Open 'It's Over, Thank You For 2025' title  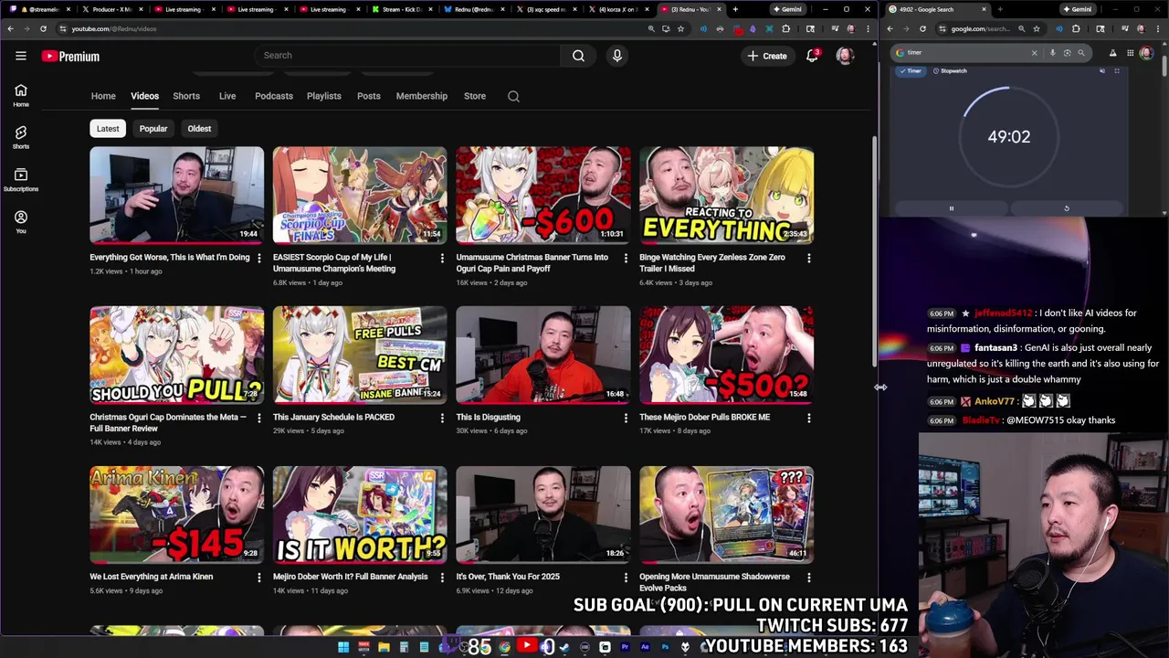(x=508, y=578)
